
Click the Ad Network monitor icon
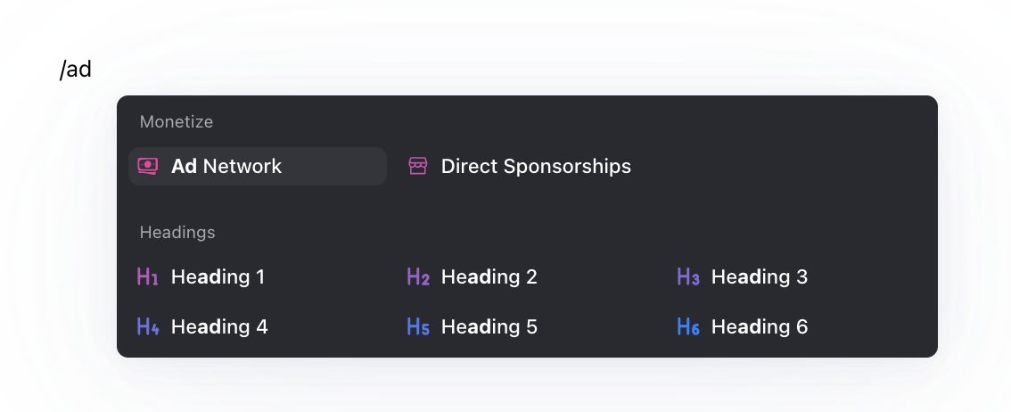tap(148, 167)
